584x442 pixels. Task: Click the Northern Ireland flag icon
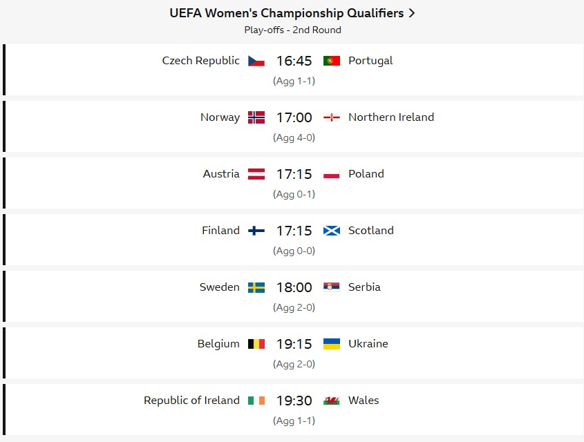point(332,117)
